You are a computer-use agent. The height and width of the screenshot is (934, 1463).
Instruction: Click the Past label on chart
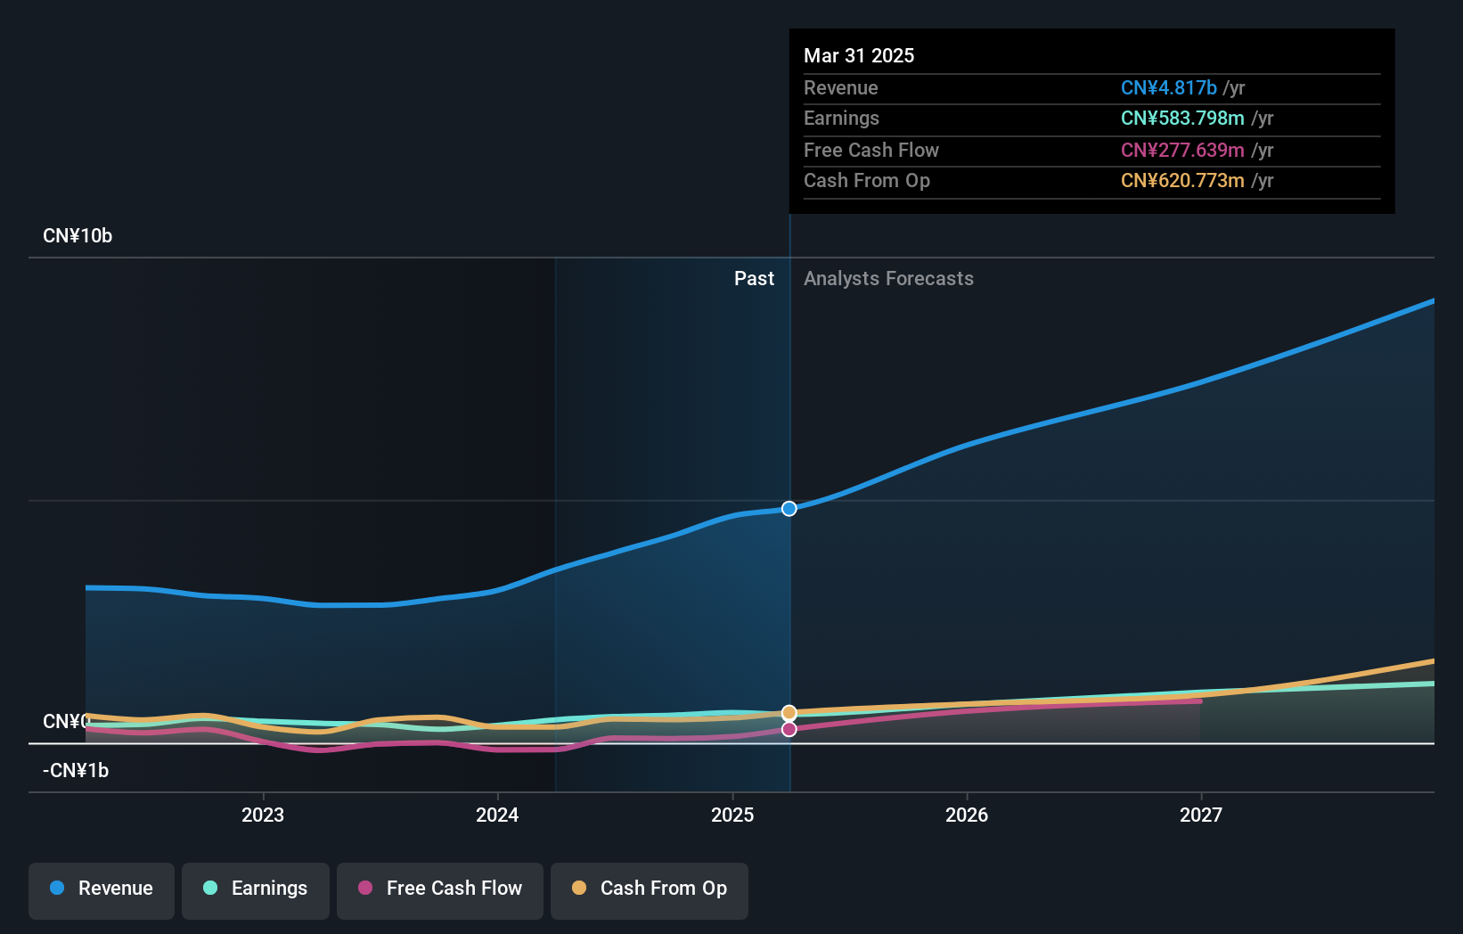(754, 279)
